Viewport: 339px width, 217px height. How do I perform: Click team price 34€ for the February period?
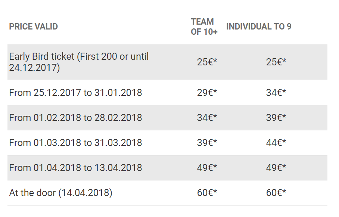pos(207,118)
